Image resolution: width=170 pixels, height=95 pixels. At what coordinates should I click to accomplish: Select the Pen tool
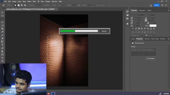pyautogui.click(x=2, y=48)
